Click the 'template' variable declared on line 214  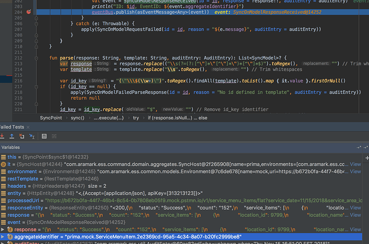coord(81,70)
